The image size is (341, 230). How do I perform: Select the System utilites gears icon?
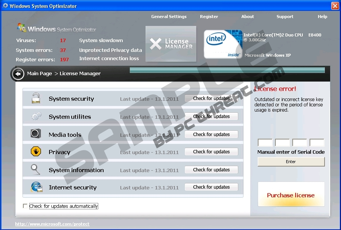tap(36, 116)
